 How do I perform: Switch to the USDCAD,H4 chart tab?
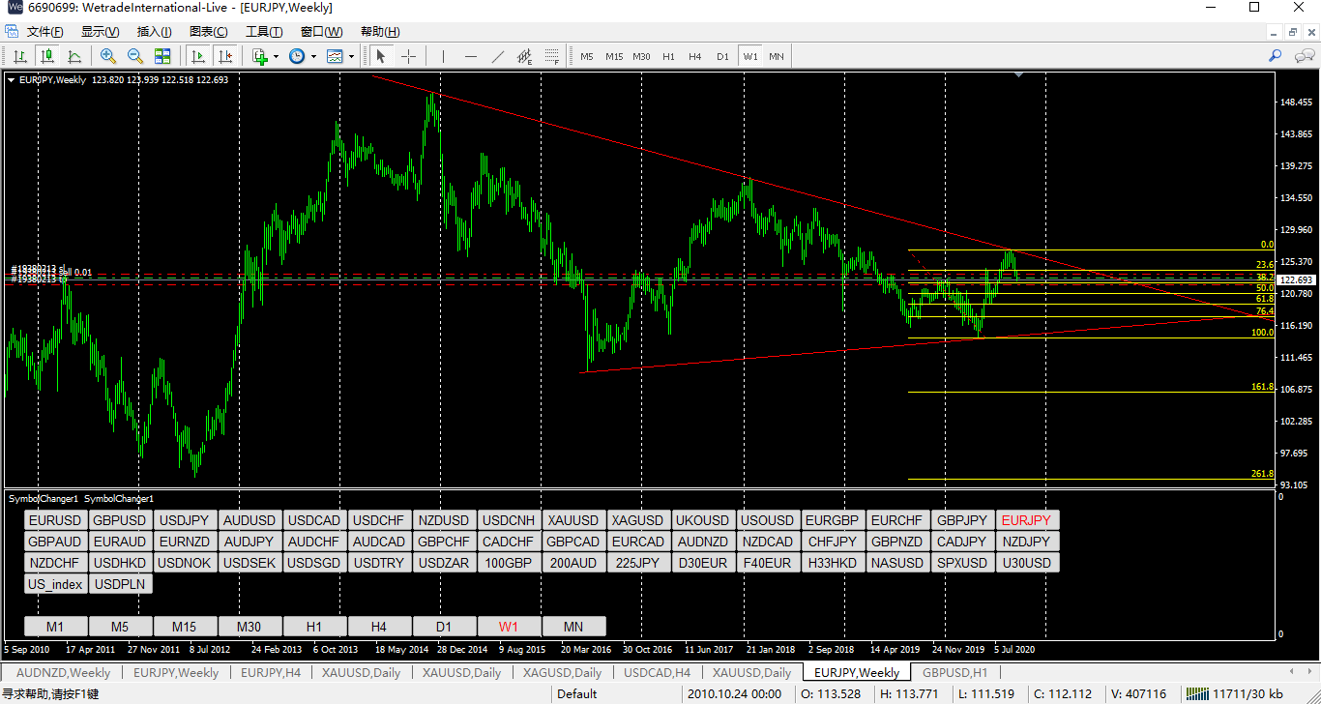click(x=658, y=673)
